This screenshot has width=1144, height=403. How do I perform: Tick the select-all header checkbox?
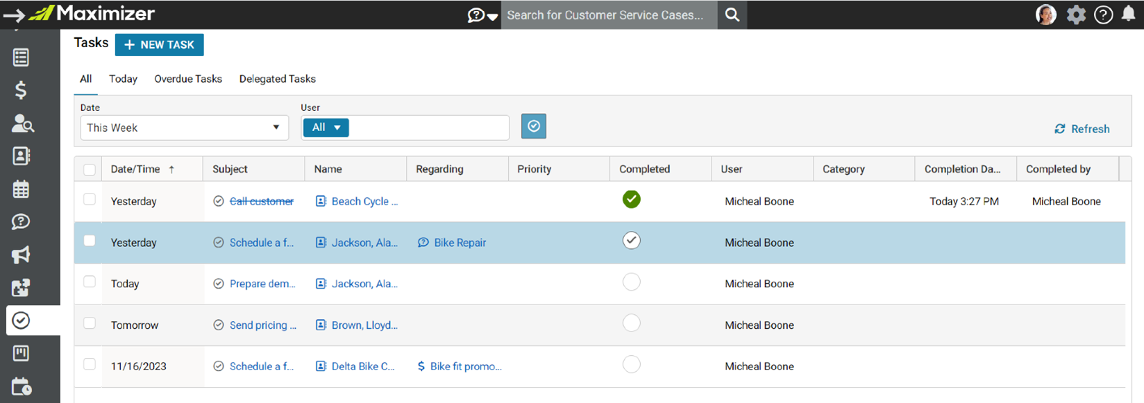pos(90,169)
